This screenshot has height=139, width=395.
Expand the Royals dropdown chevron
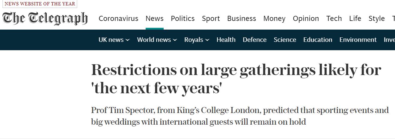pos(207,40)
